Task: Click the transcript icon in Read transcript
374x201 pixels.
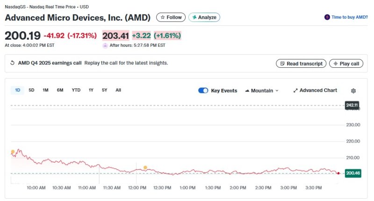Action: click(x=281, y=64)
